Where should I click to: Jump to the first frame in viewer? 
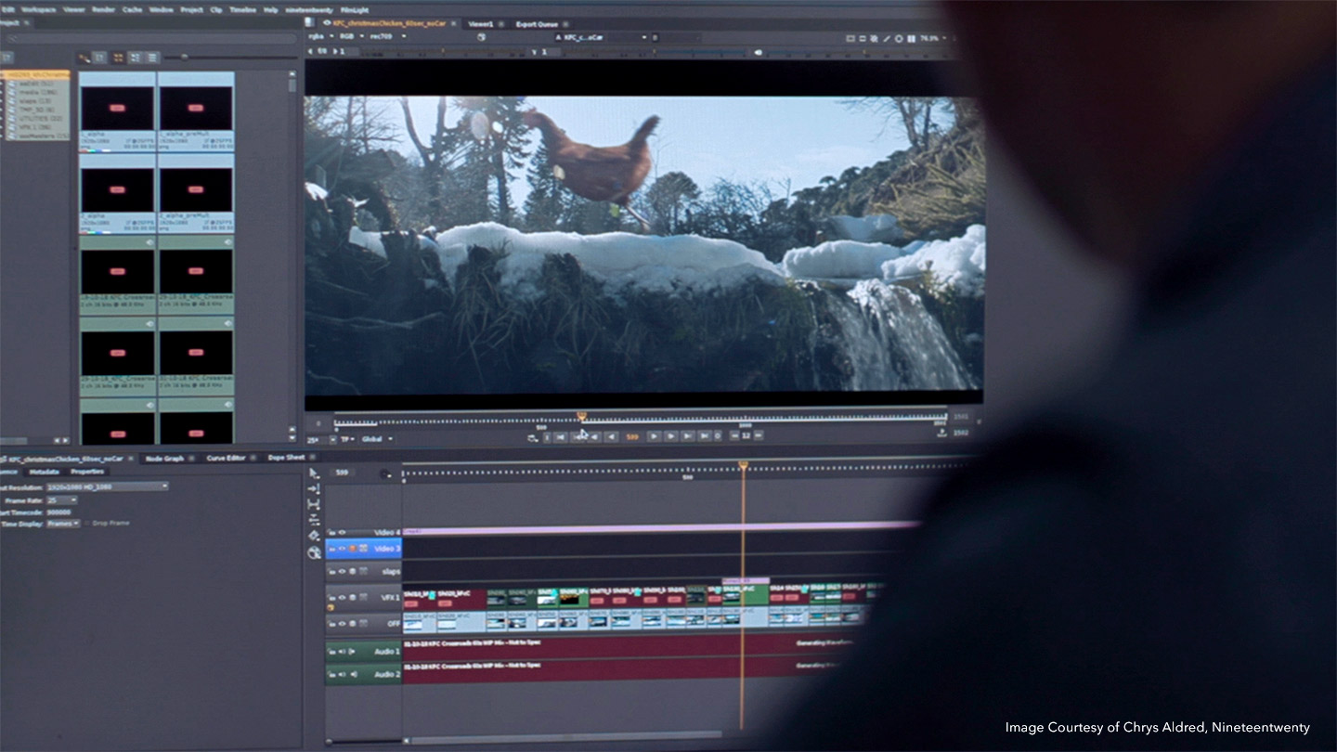561,436
